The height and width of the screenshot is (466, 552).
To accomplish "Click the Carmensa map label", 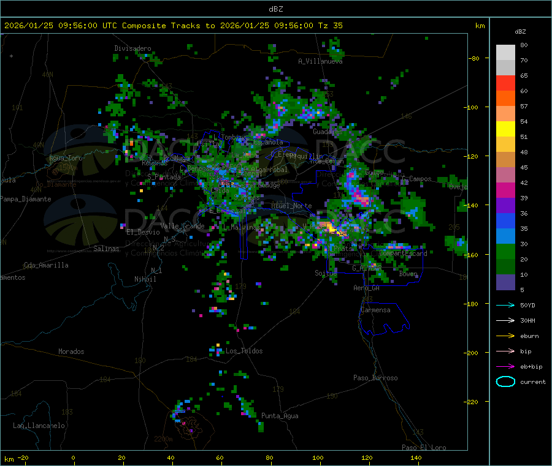I will pos(375,310).
